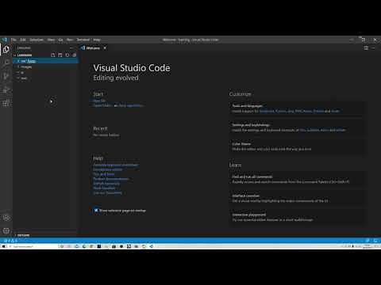381x285 pixels.
Task: Click the Split Editor Right icon
Action: point(366,47)
